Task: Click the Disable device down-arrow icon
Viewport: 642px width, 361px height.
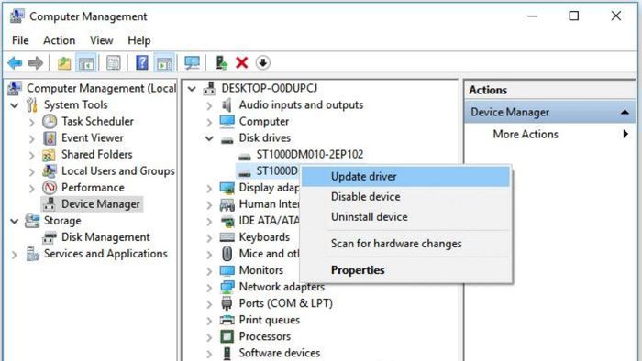Action: pos(263,63)
